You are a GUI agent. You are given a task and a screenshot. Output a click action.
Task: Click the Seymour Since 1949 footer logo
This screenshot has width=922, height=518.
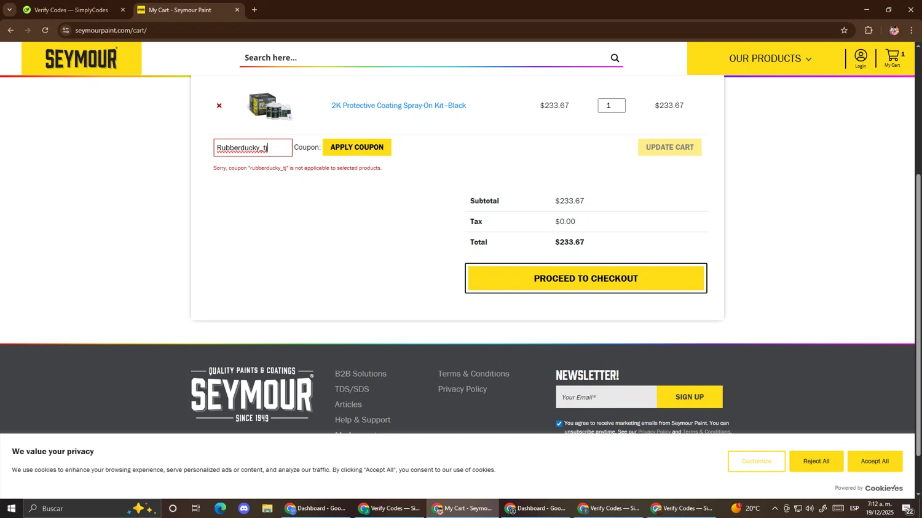252,394
